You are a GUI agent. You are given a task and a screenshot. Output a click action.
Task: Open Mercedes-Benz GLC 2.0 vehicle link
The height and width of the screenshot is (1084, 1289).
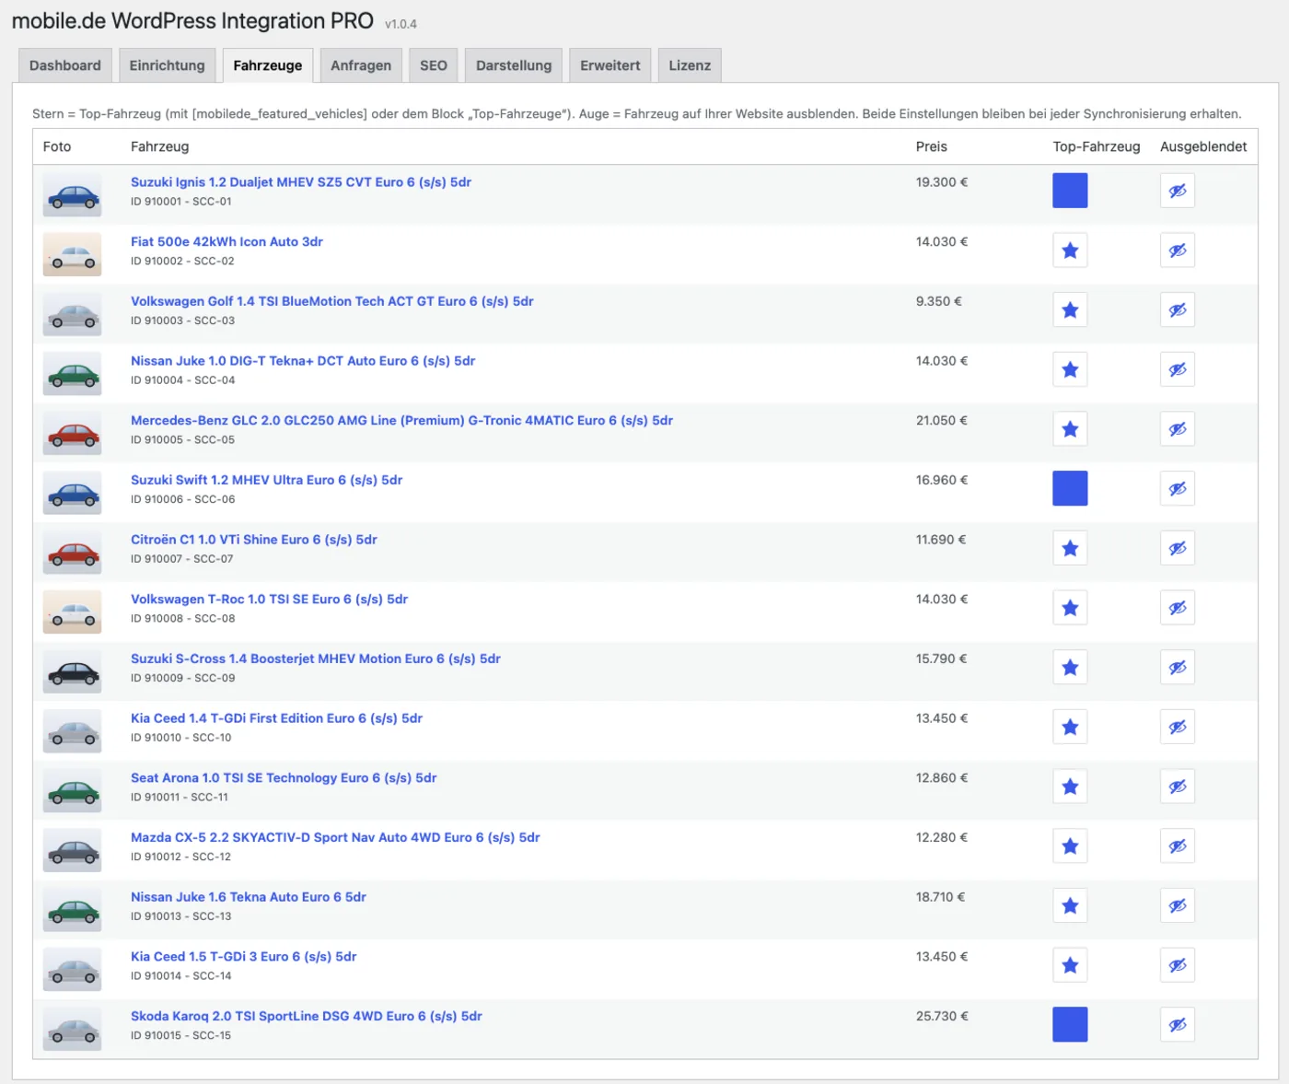pyautogui.click(x=401, y=421)
